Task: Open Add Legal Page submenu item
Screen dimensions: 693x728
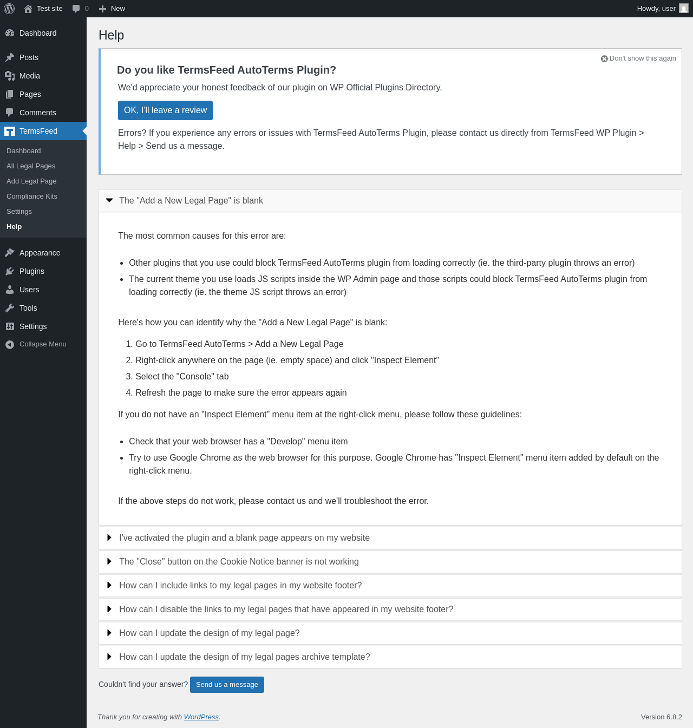Action: (x=43, y=181)
